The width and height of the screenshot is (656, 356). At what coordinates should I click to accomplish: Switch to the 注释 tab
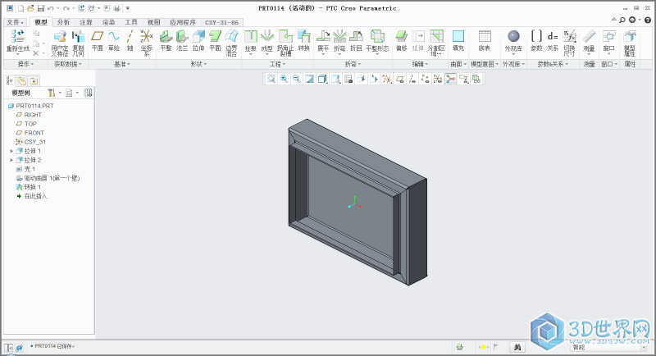click(x=86, y=22)
